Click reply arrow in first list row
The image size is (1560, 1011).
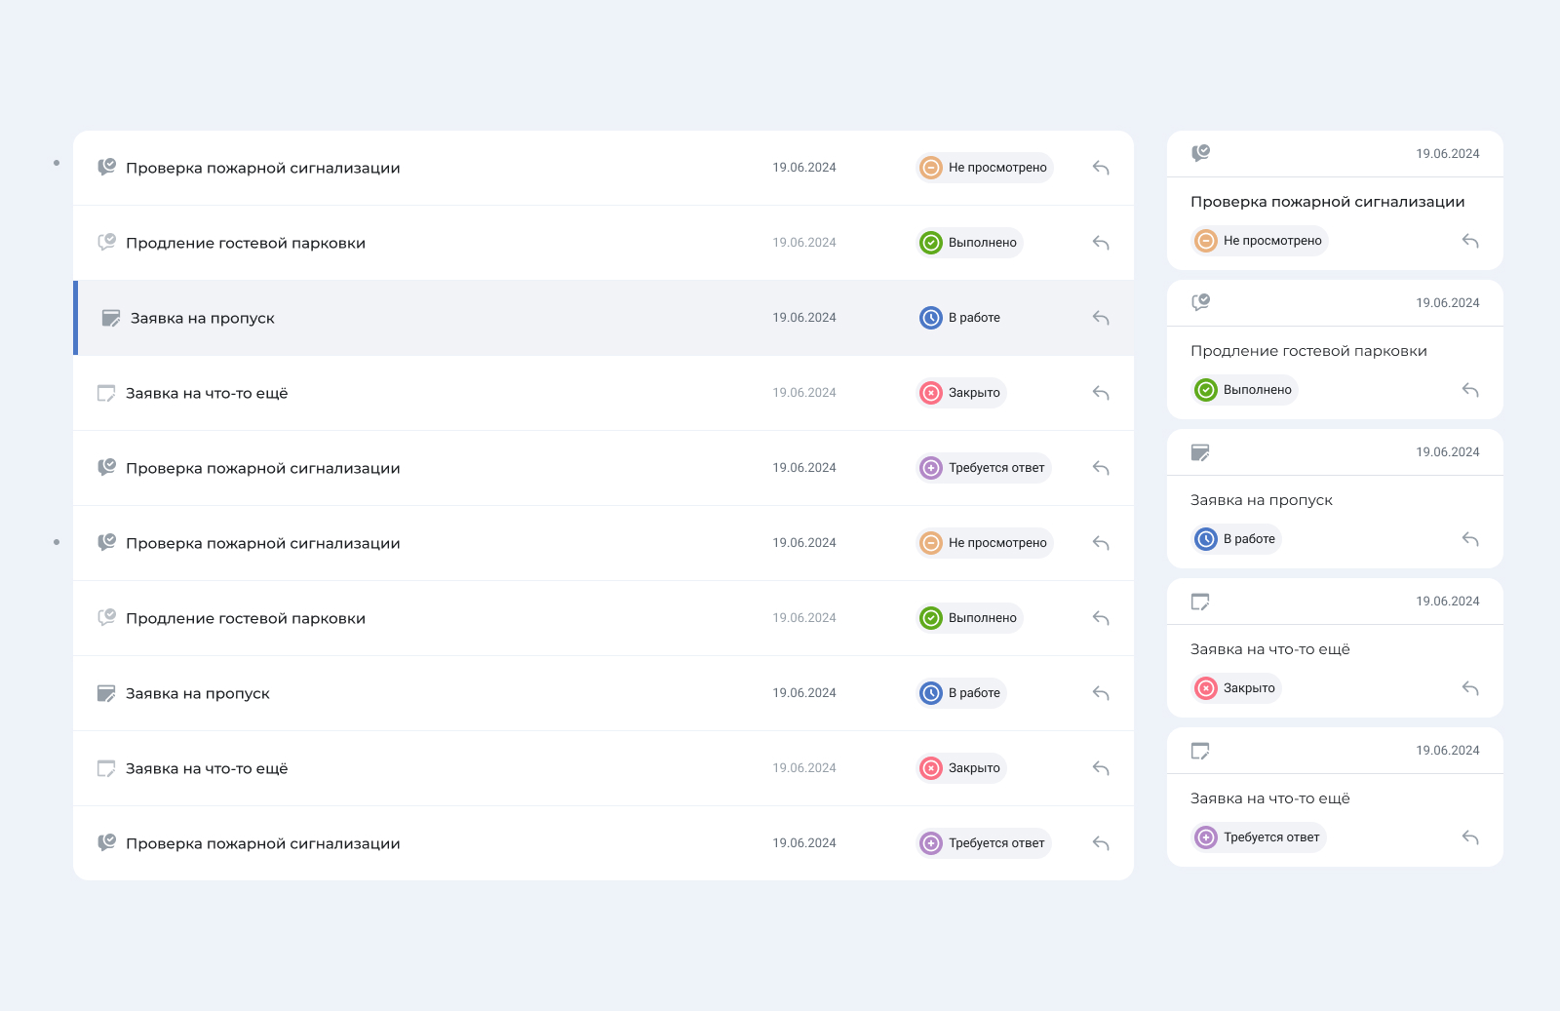[x=1101, y=168]
